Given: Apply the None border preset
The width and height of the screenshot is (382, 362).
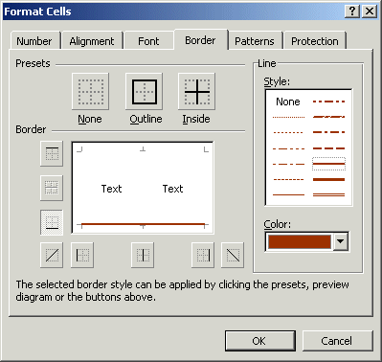Looking at the screenshot, I should point(90,92).
